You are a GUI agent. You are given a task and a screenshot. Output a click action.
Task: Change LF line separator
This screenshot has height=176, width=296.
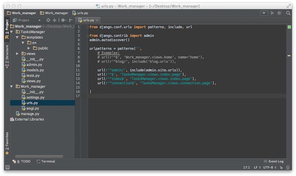point(257,167)
